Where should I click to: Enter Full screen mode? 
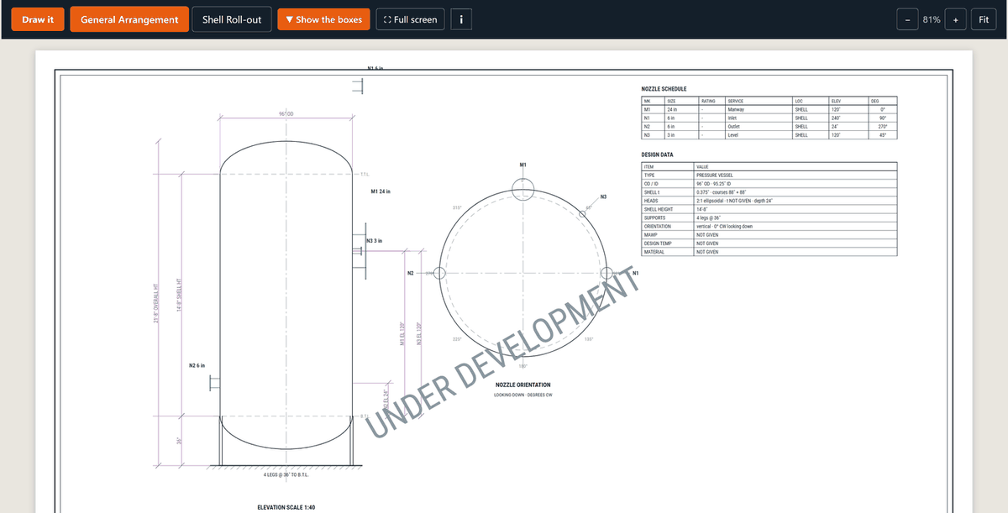click(410, 19)
